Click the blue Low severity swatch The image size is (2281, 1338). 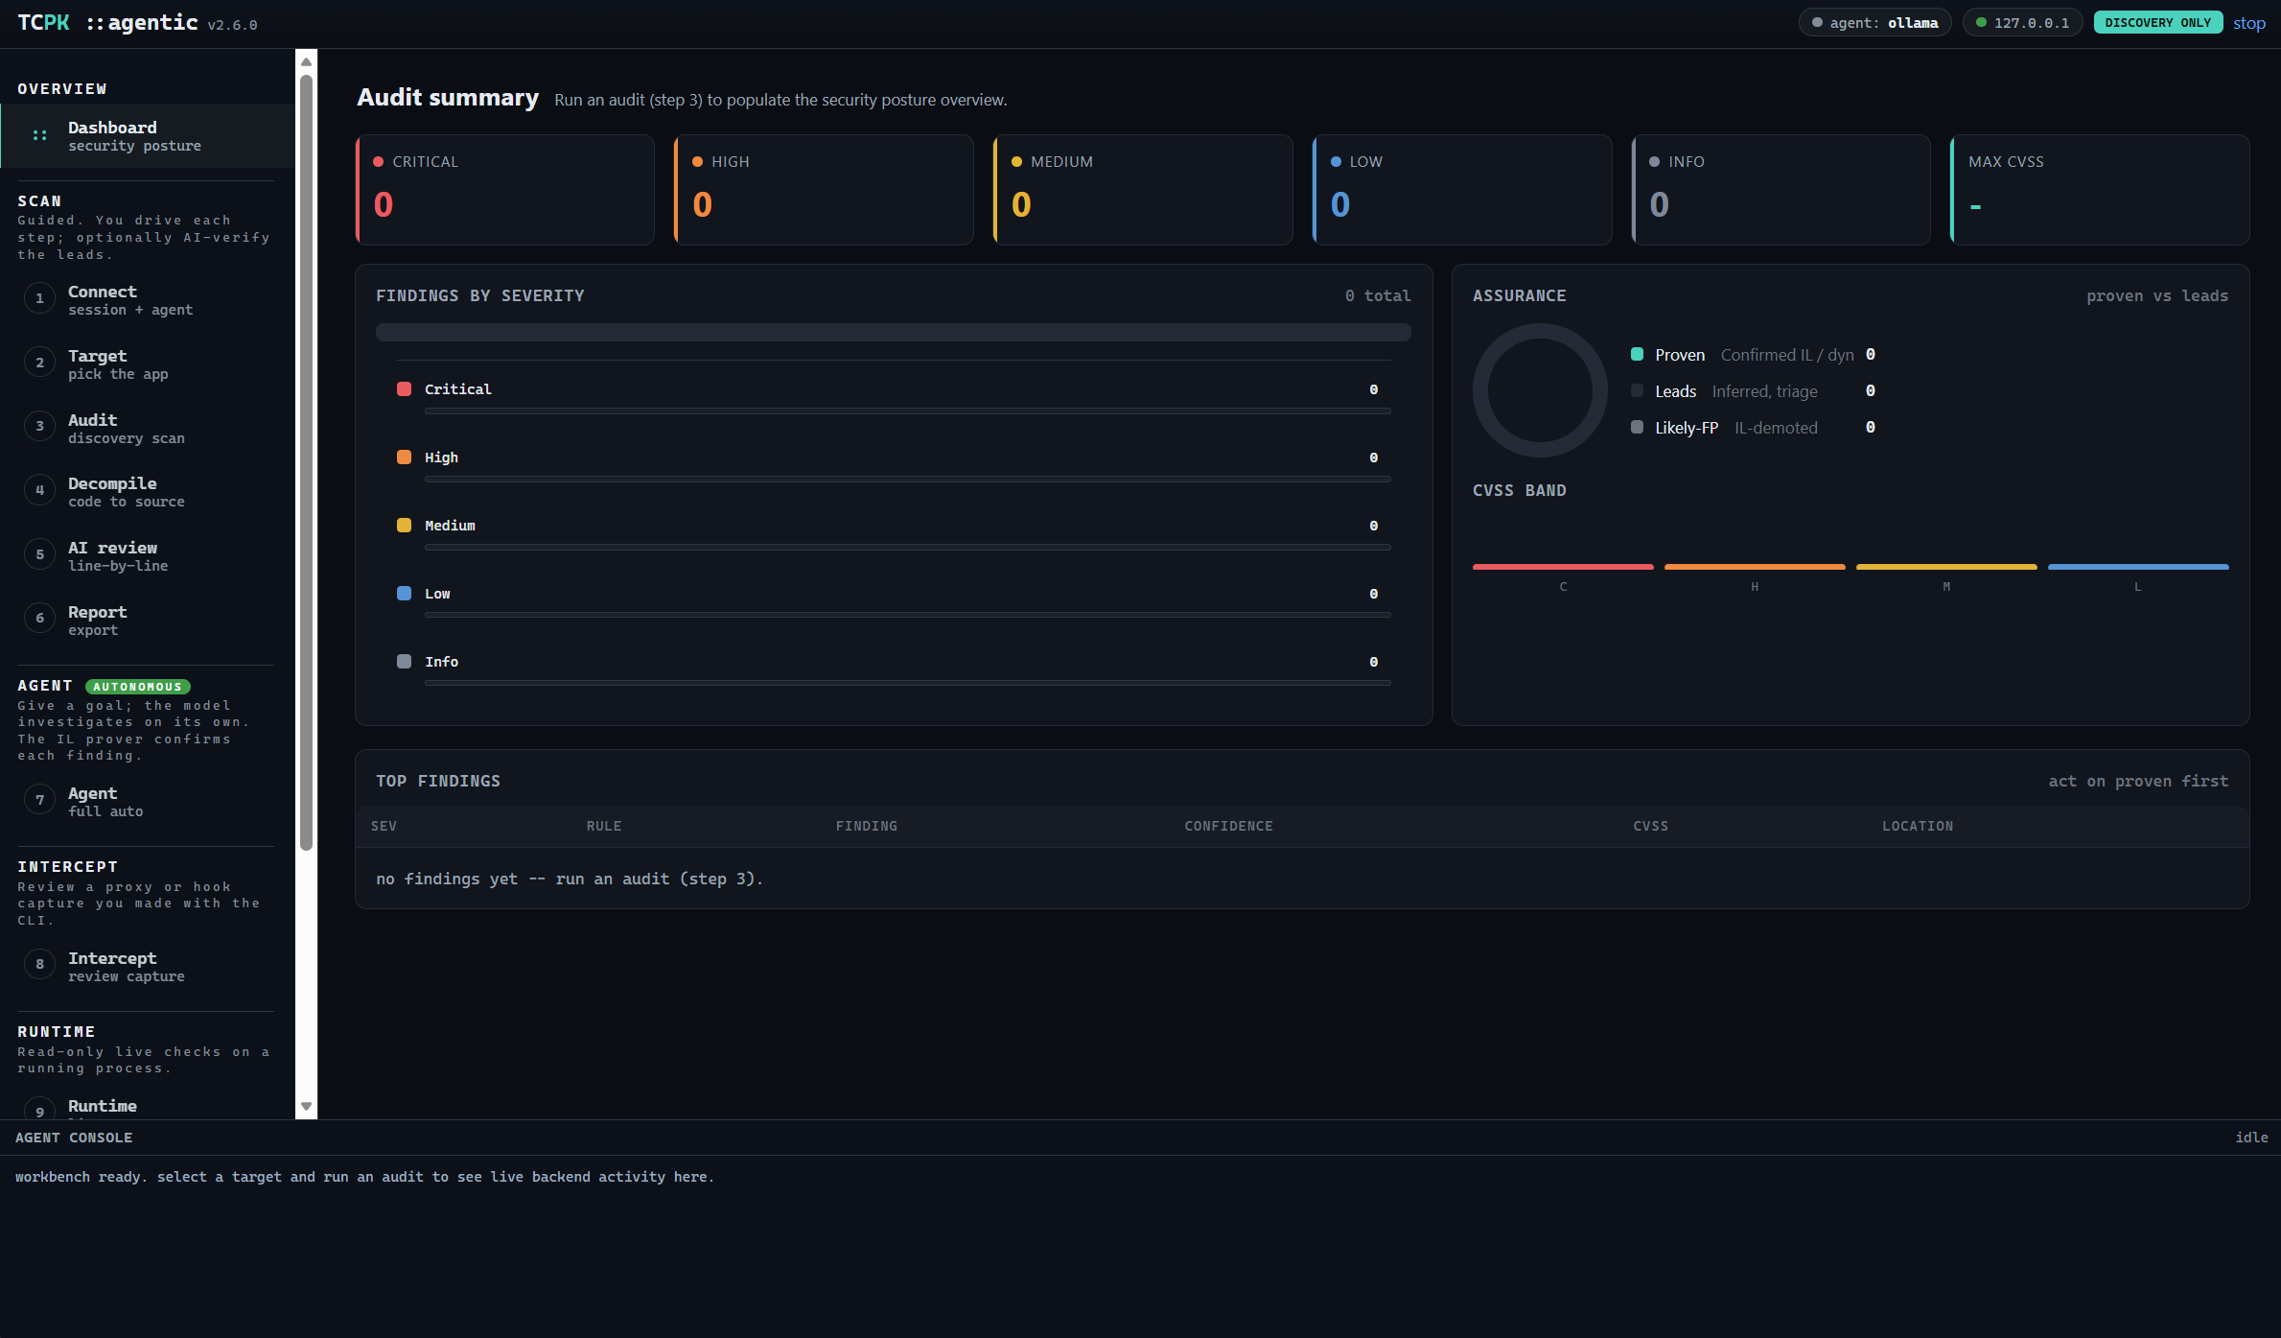coord(405,594)
